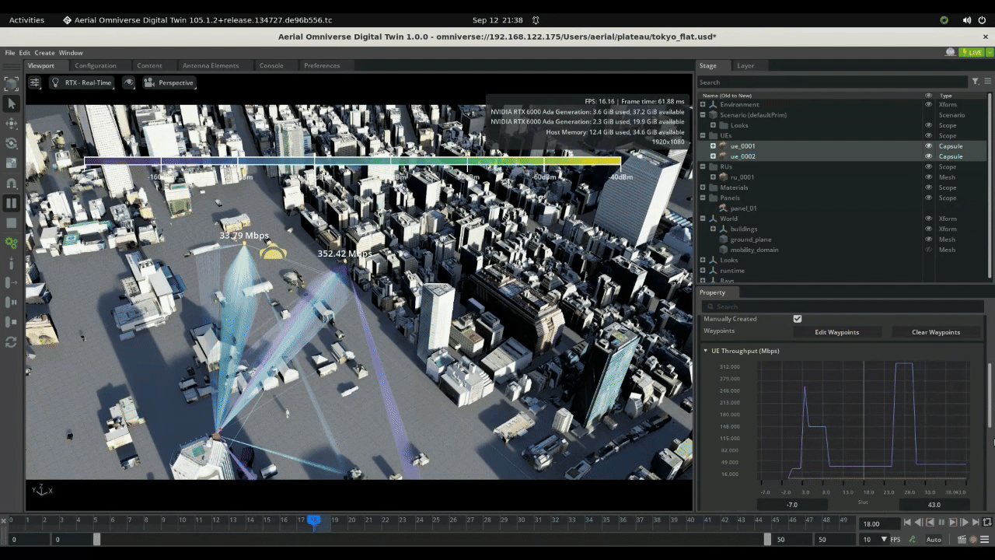Click the green gears generate icon
The image size is (995, 560).
click(11, 243)
